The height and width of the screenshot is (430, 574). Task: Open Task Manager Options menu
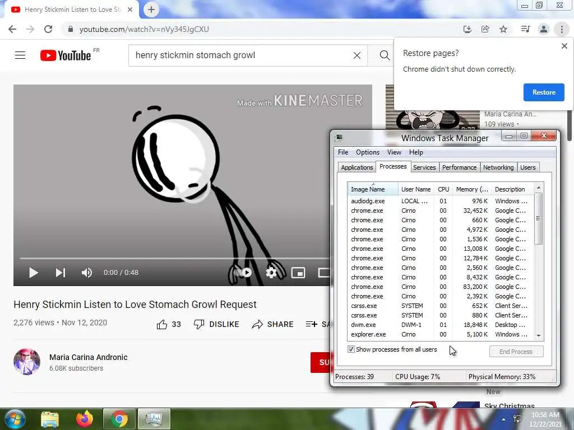(x=368, y=152)
